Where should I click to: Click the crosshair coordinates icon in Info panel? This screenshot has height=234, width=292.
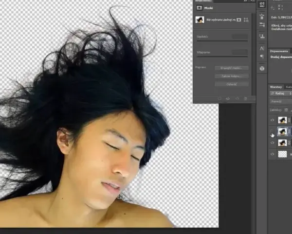point(273,7)
